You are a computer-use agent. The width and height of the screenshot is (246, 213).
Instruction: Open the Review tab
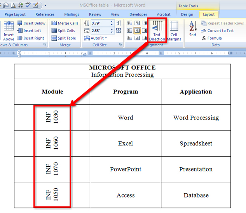[x=95, y=14]
